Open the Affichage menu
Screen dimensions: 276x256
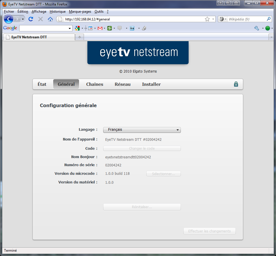39,12
